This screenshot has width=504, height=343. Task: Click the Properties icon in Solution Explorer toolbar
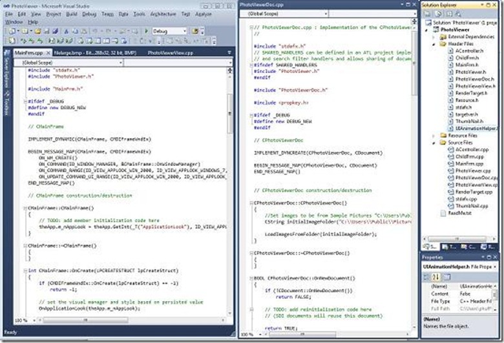(427, 14)
